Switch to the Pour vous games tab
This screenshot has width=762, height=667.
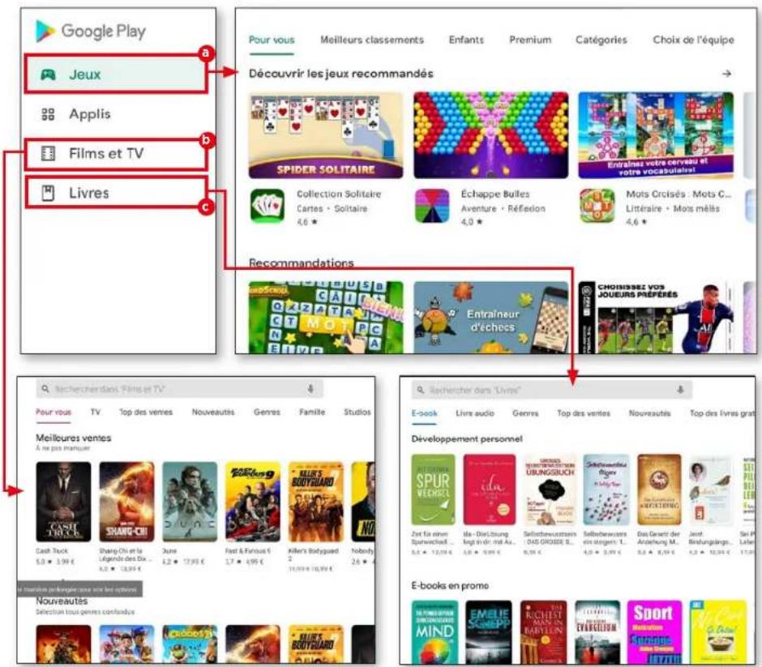pos(272,40)
